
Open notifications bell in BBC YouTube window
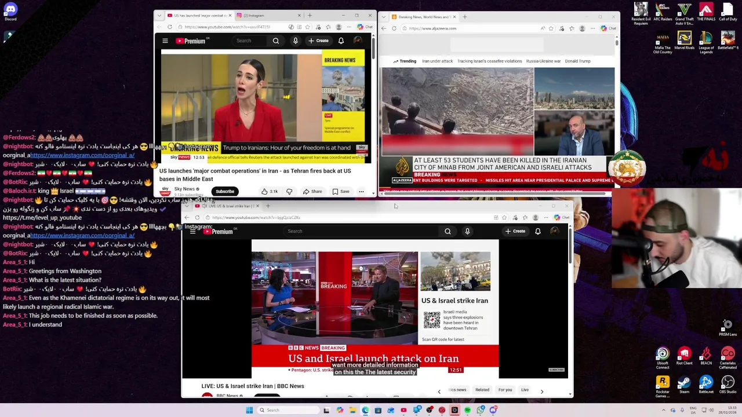click(x=538, y=231)
